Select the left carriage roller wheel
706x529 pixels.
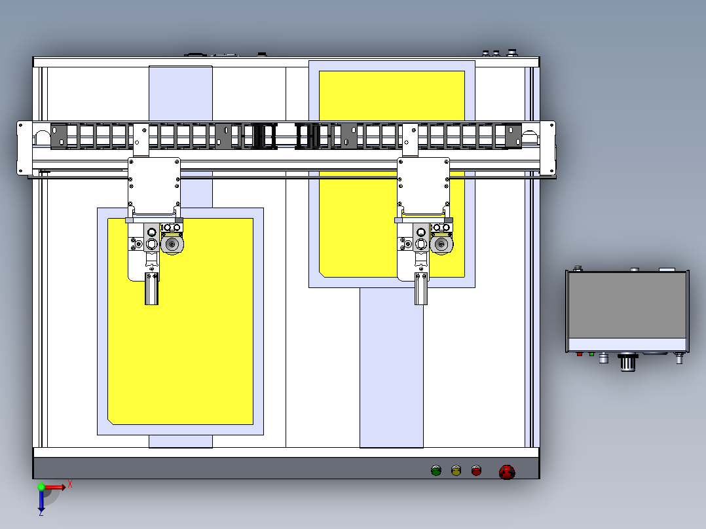coord(173,244)
